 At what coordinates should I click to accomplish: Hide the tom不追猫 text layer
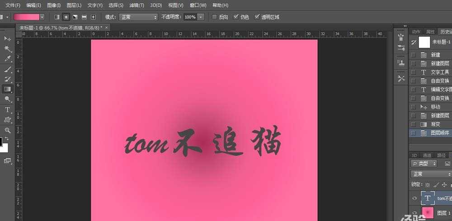click(x=414, y=198)
